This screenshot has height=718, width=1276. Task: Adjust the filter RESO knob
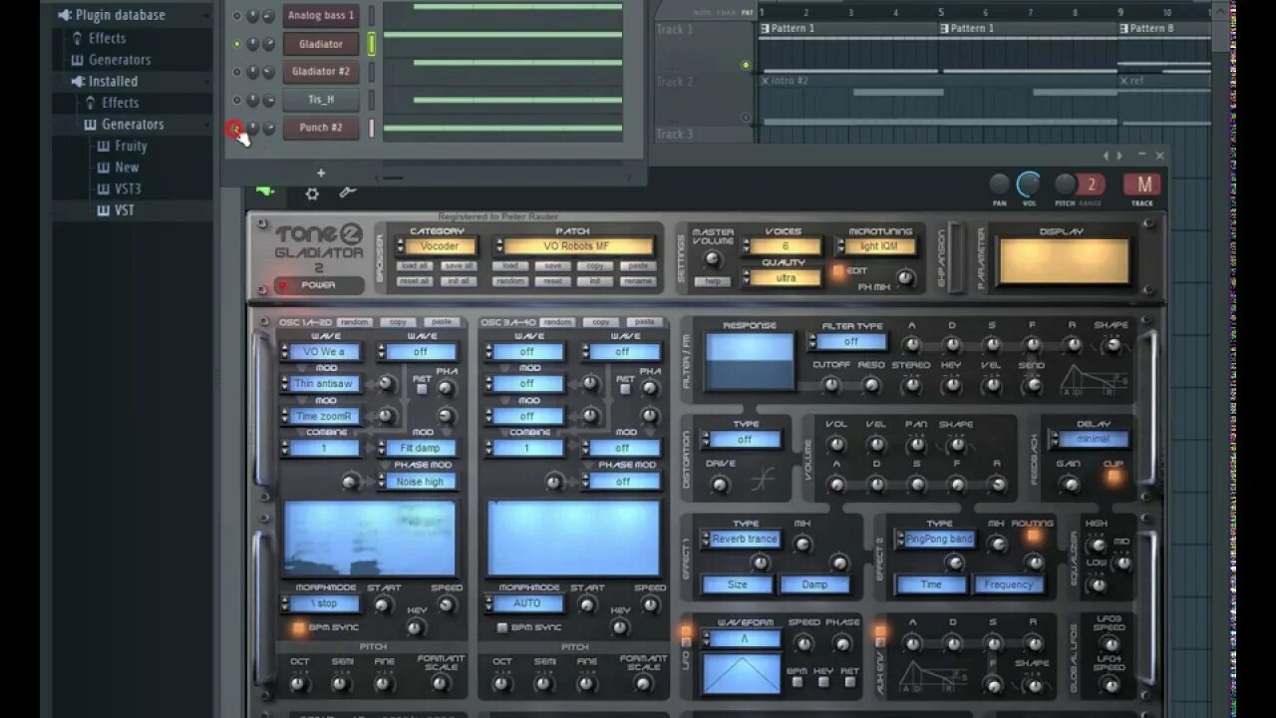tap(871, 385)
